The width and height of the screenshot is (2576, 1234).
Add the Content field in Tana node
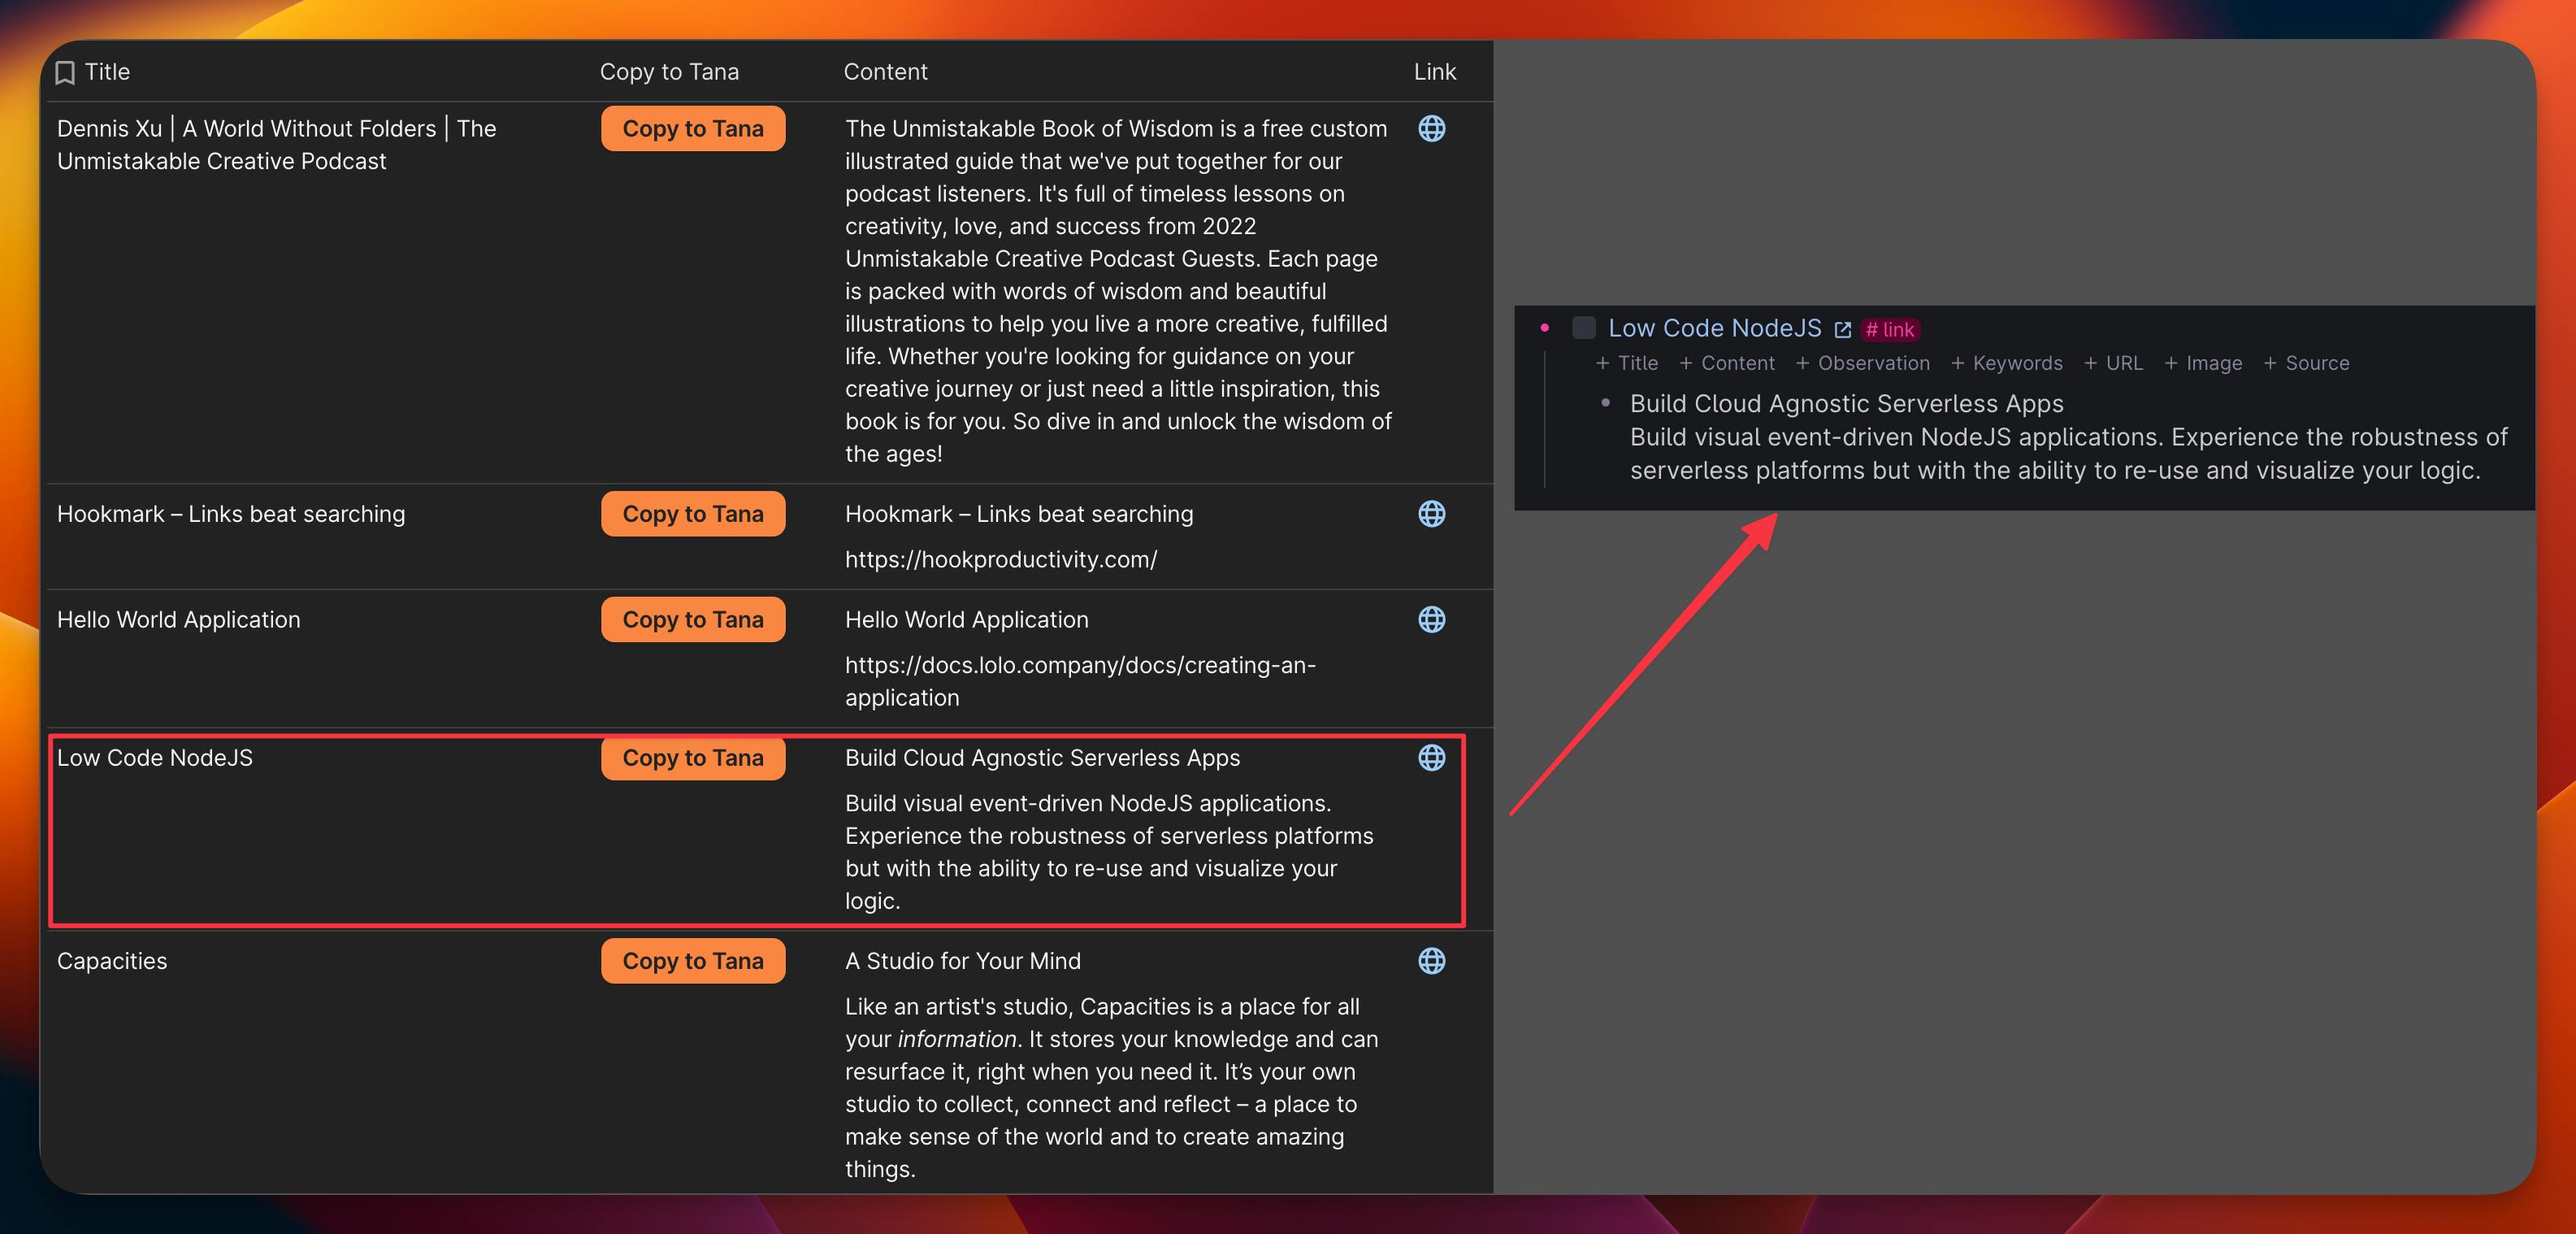click(1727, 364)
